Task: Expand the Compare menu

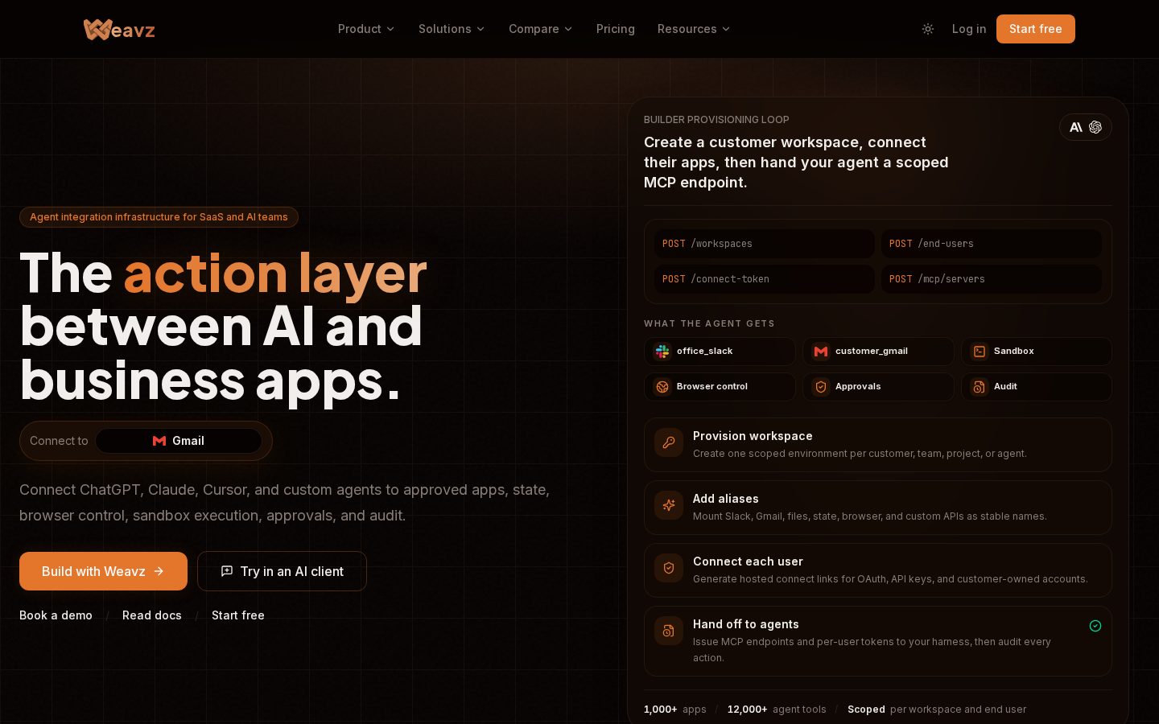Action: point(540,29)
